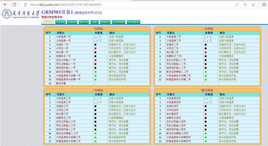Click red status dot for 电化霜二号
Viewport: 268px width, 146px height.
pos(206,52)
